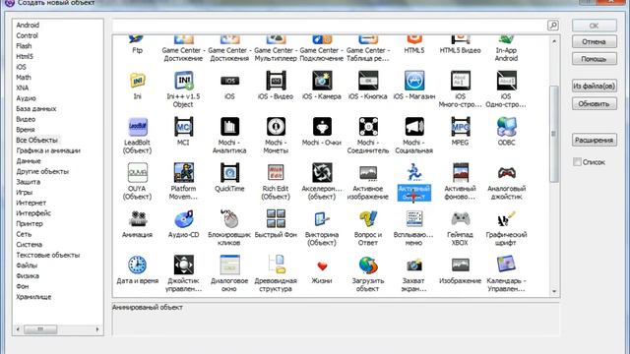The image size is (630, 354).
Task: Choose the База данных category
Action: [x=36, y=108]
